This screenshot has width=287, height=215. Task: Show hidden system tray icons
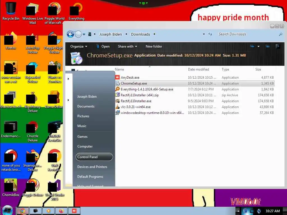[238, 211]
